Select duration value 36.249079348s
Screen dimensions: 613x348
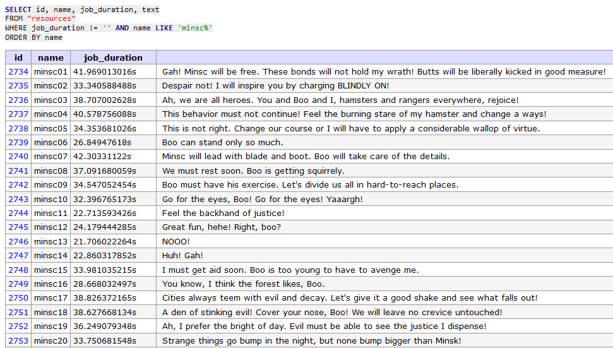[x=105, y=327]
